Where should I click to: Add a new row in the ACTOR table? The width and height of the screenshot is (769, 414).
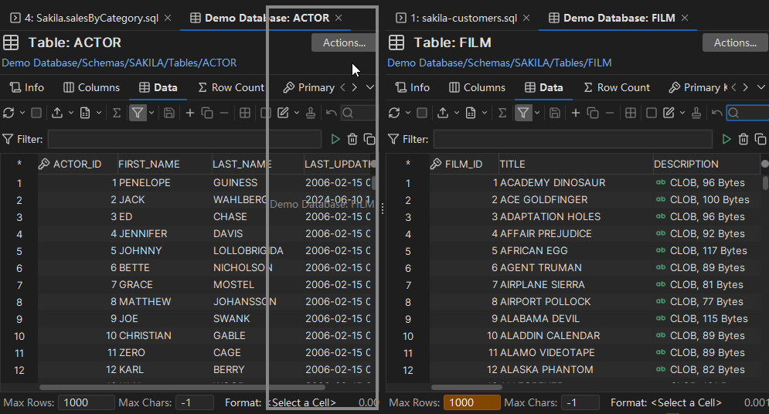[x=190, y=113]
